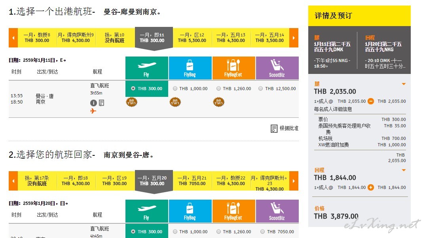425x238 pixels.
Task: Show earlier return dates with left arrow
Action: click(x=13, y=181)
